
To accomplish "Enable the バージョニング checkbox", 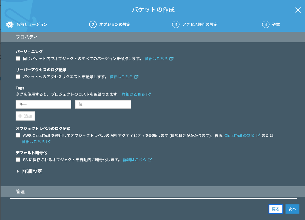I will (18, 58).
